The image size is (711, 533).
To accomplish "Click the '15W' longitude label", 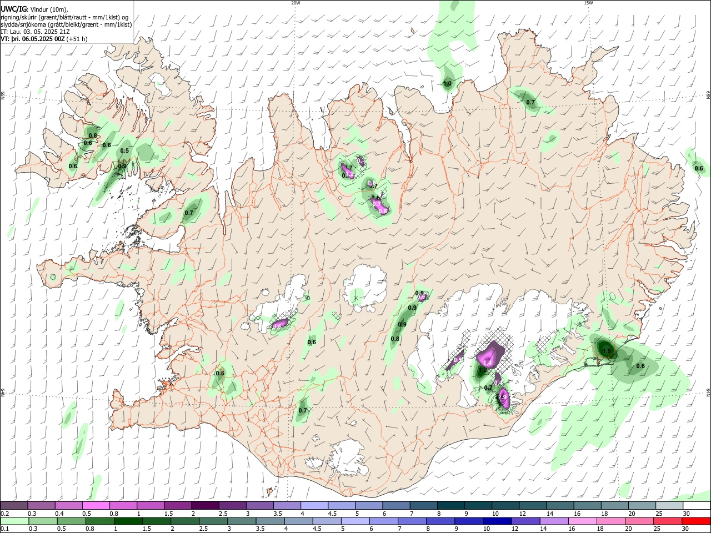I will (x=588, y=3).
